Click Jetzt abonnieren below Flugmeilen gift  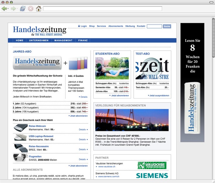[78, 166]
